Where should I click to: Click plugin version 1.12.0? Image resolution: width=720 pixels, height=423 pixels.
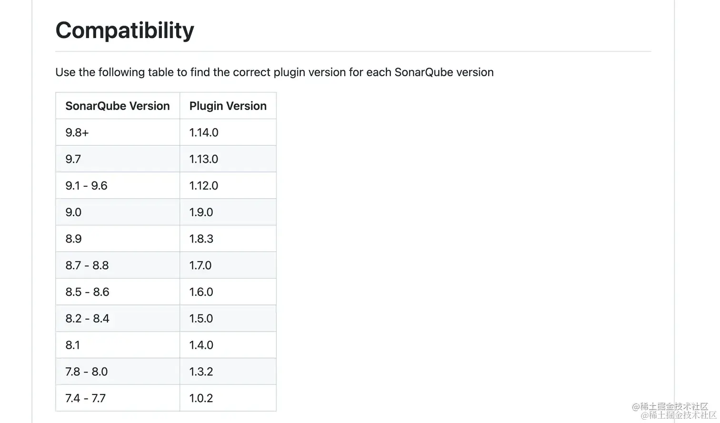tap(228, 186)
